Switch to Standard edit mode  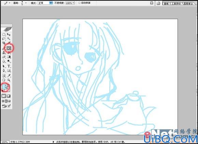point(4,96)
